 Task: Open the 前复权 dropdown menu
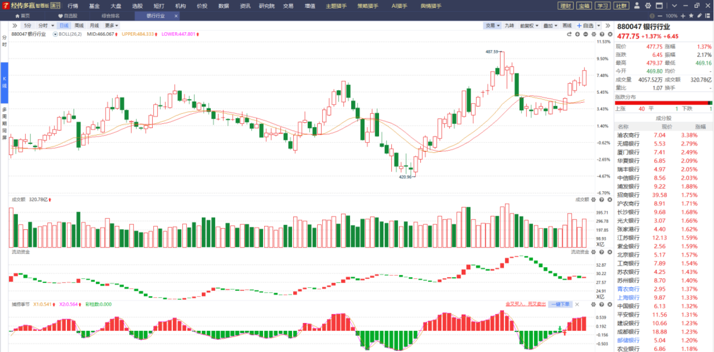(529, 26)
